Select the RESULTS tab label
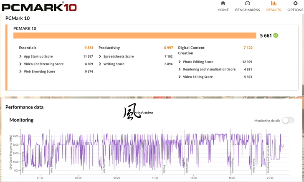The width and height of the screenshot is (304, 182). pos(274,10)
